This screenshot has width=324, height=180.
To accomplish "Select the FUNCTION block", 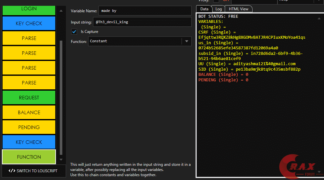I will 29,157.
